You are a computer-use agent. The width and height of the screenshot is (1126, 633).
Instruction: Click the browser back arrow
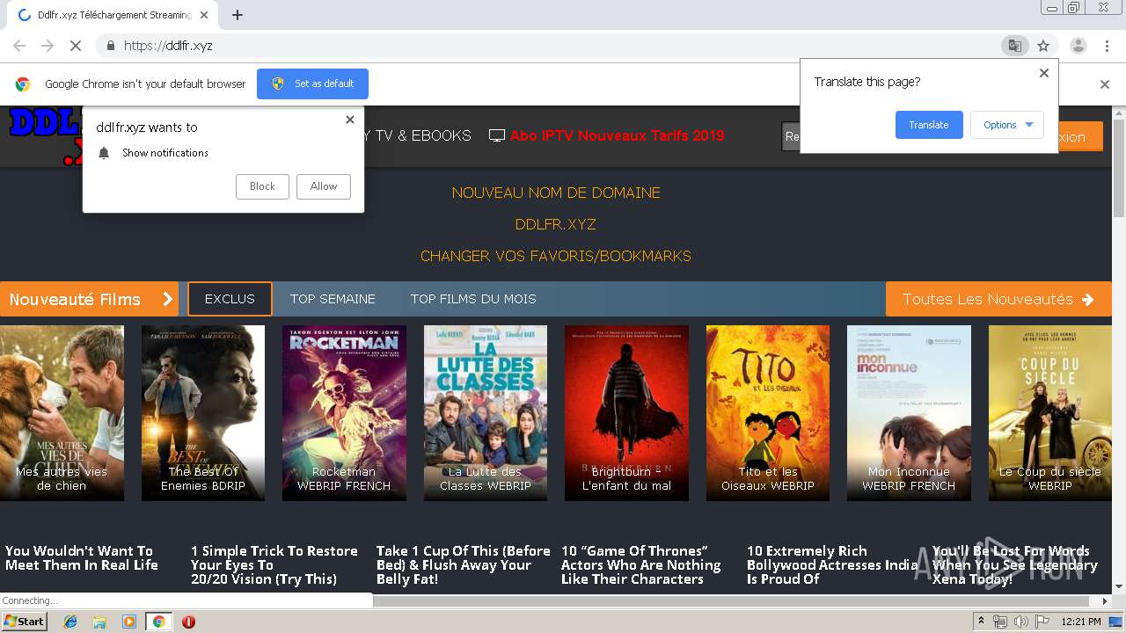click(x=19, y=46)
